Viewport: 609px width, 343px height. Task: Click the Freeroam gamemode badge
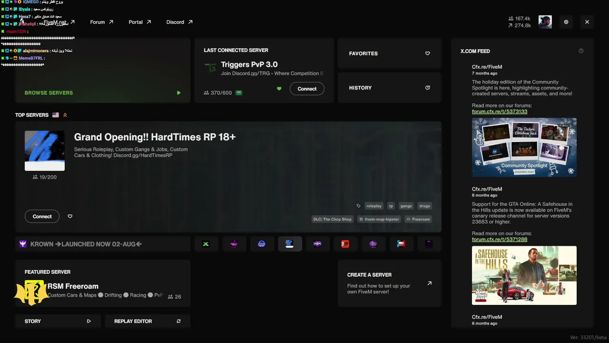pyautogui.click(x=418, y=219)
